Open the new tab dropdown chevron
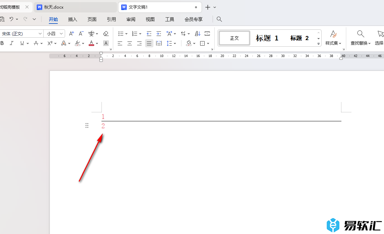Screen dimensions: 384x234 (x=215, y=7)
